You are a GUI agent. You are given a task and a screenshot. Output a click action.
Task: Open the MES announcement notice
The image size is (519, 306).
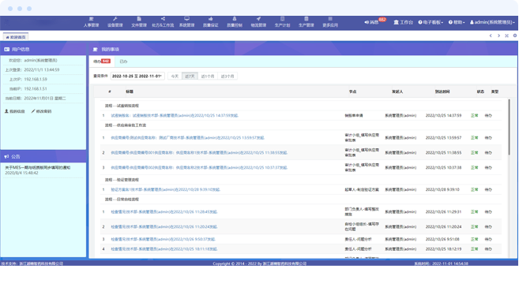[37, 168]
